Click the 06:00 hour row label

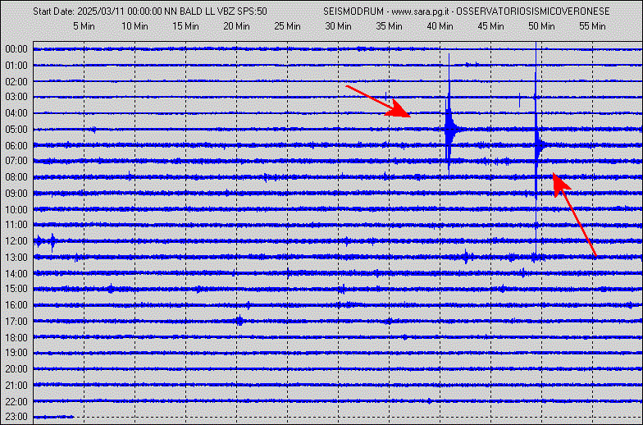pos(16,146)
